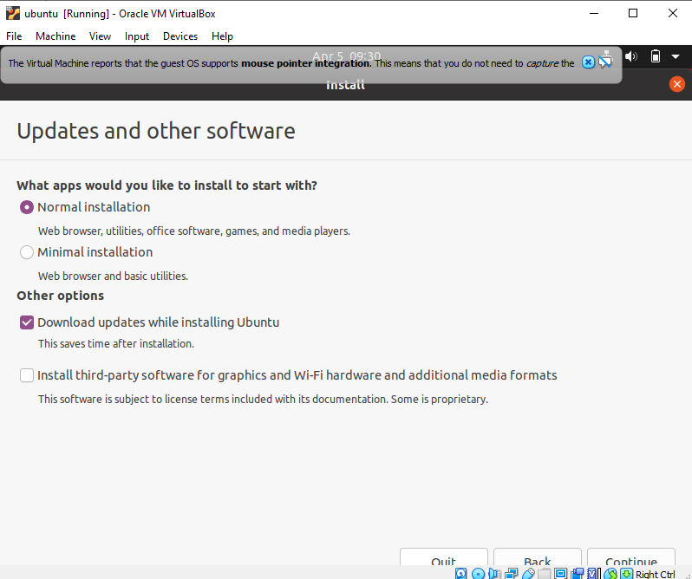Click 'Web browser and basic utilities.' description
This screenshot has width=692, height=579.
click(x=113, y=276)
